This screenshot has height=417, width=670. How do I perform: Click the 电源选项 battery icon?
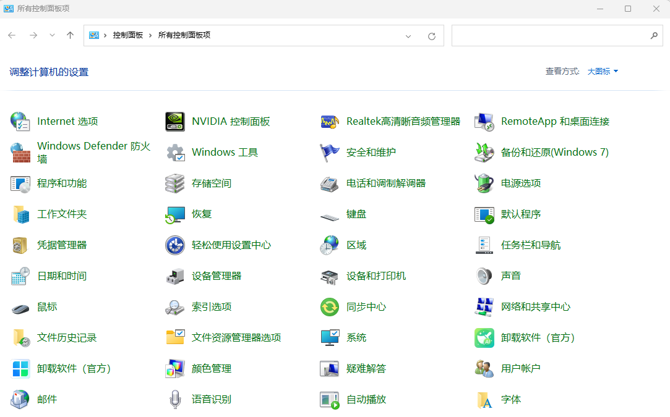(484, 183)
